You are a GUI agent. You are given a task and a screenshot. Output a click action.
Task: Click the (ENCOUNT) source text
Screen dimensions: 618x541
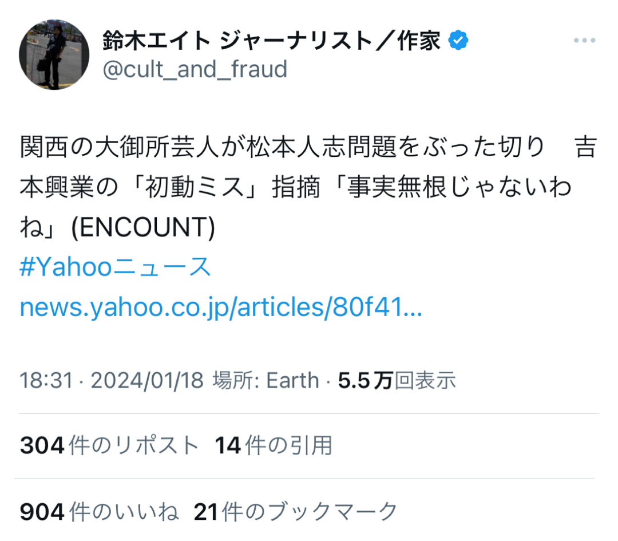[142, 228]
